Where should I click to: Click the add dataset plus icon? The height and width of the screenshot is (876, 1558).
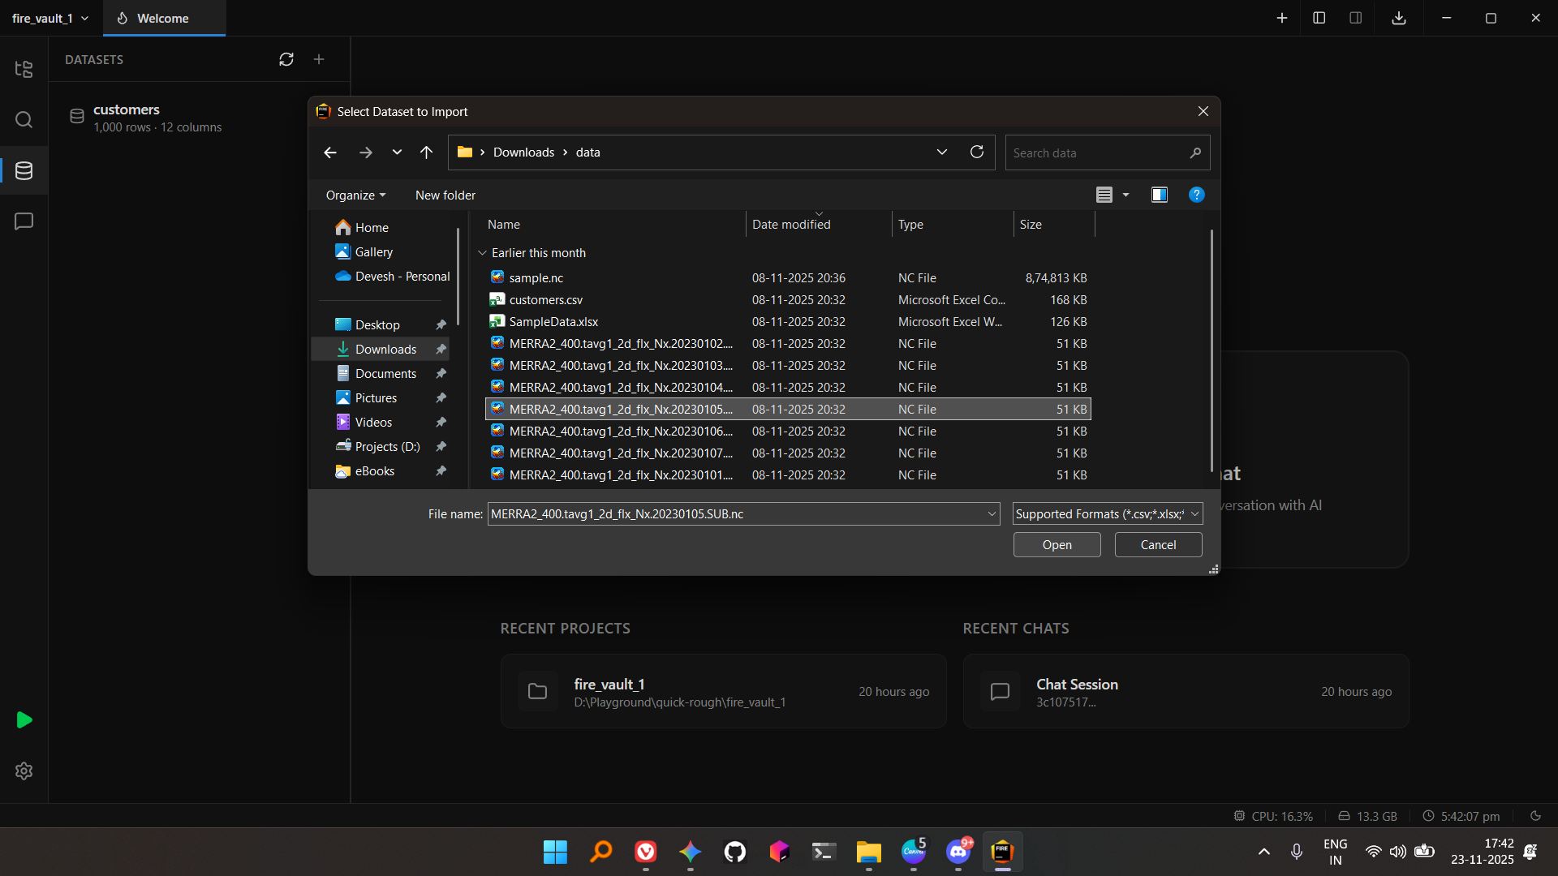tap(319, 59)
